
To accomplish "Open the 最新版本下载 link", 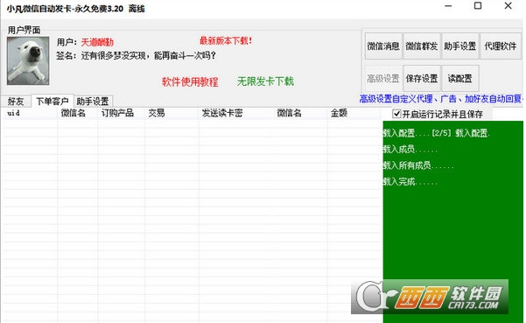I will 226,41.
